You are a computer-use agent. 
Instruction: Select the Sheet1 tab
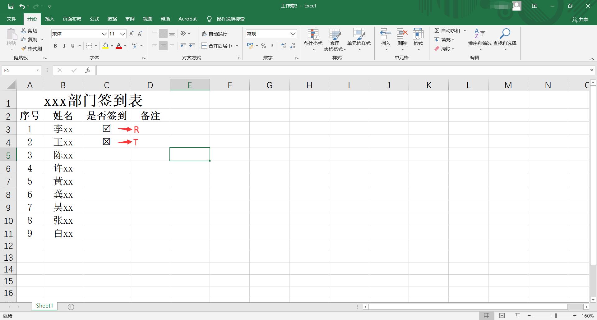(44, 306)
